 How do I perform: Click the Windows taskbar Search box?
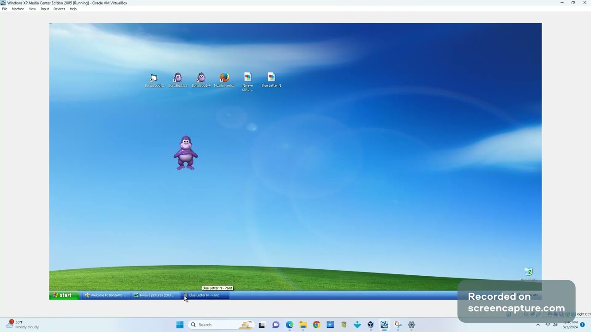coord(222,325)
